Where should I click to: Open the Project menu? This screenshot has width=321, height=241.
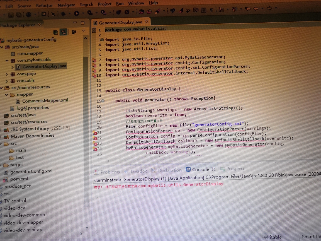click(104, 4)
